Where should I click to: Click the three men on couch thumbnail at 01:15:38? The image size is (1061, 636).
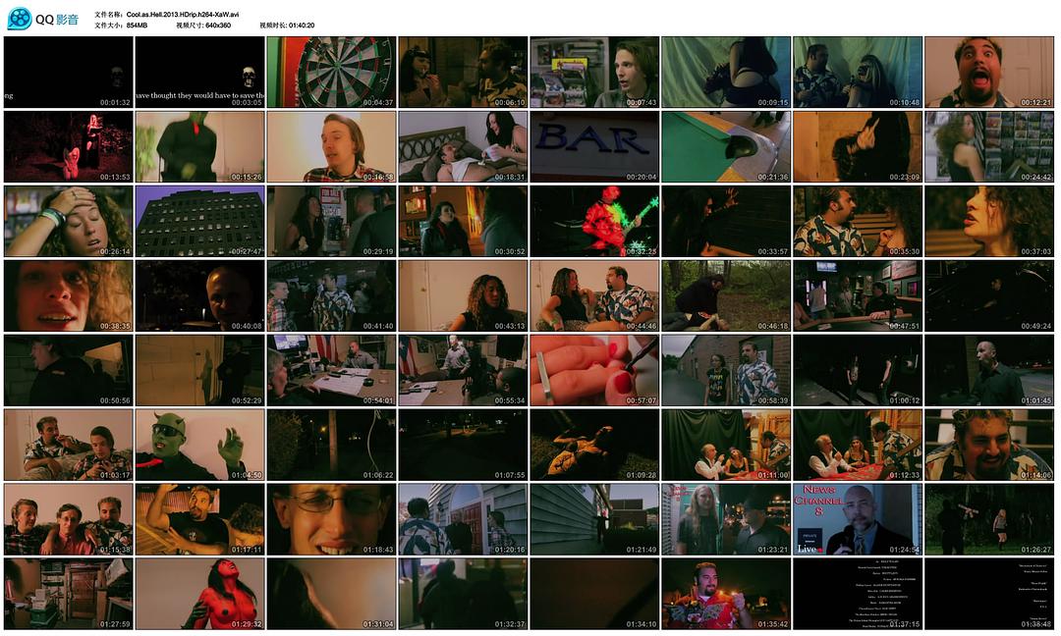pos(68,519)
